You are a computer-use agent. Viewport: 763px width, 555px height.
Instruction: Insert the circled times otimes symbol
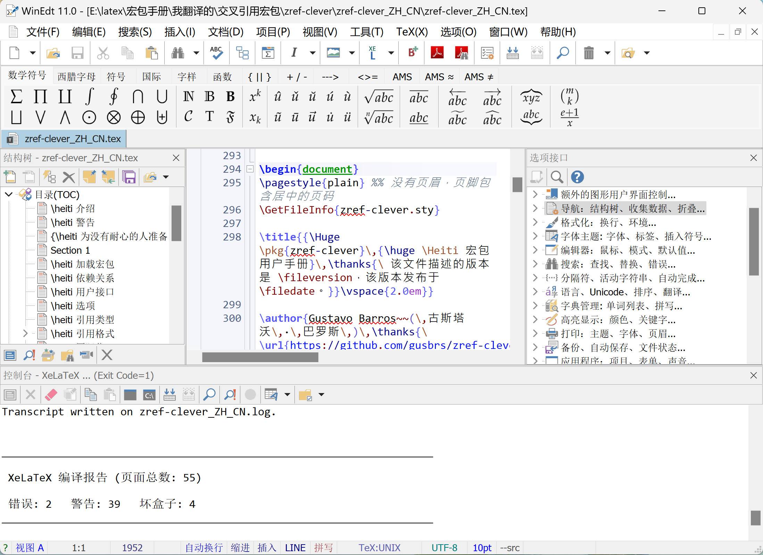pyautogui.click(x=114, y=117)
